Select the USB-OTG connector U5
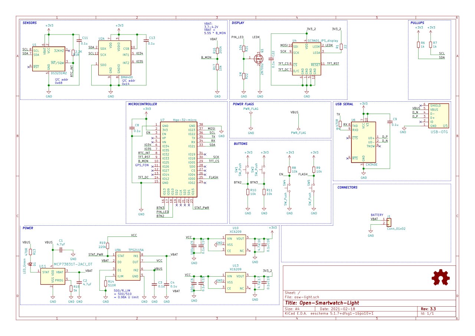The image size is (475, 336). pos(438,116)
